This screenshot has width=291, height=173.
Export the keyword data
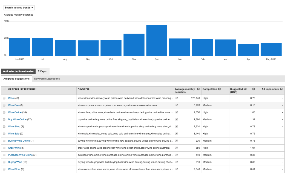[x=42, y=71]
